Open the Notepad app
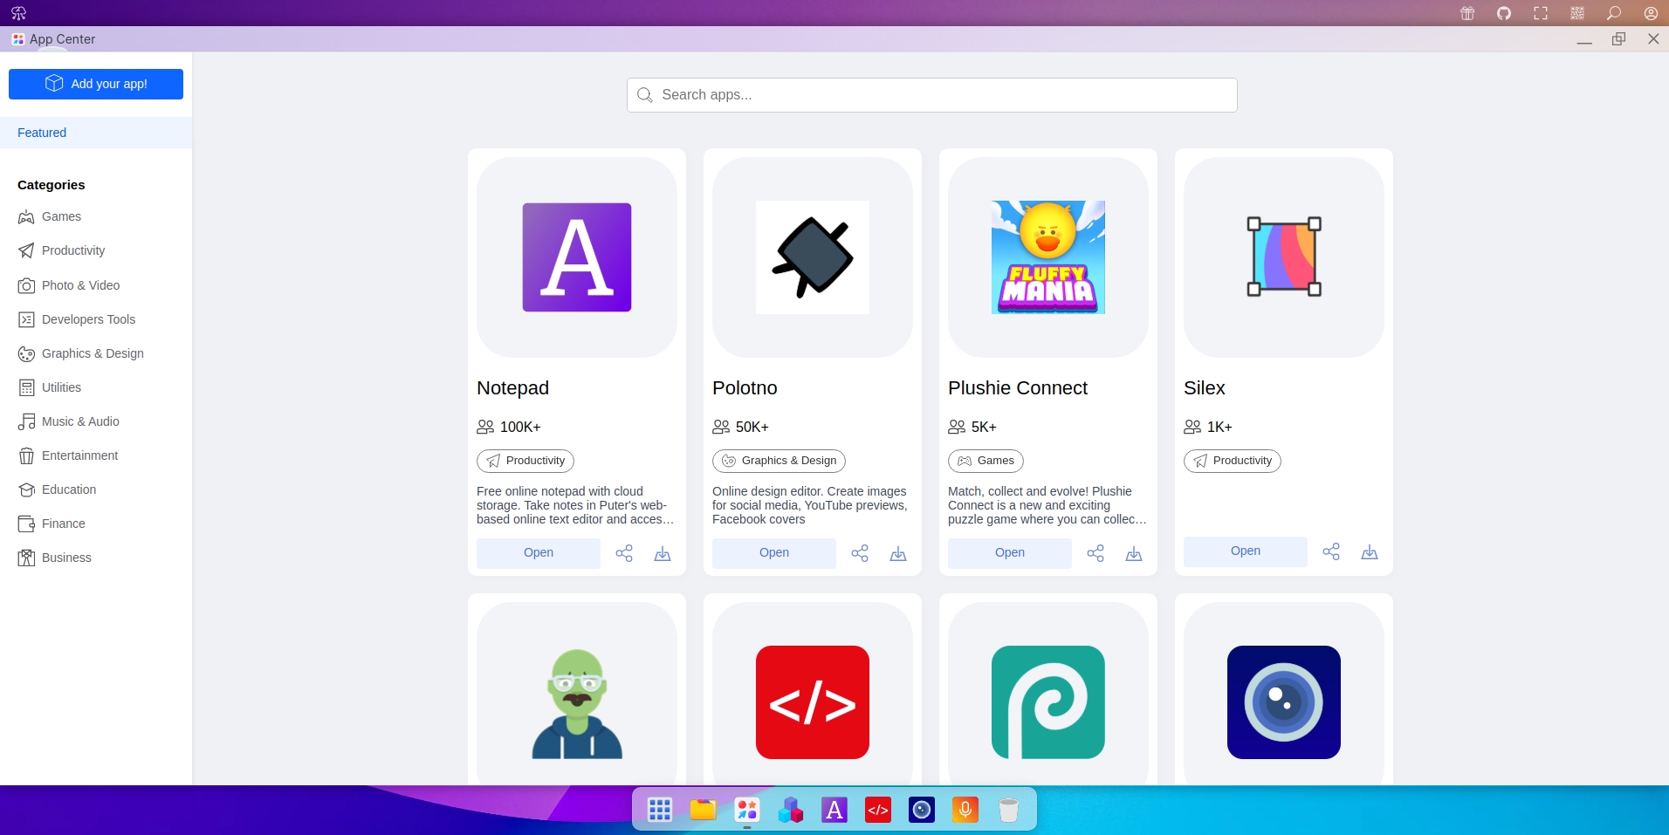1669x835 pixels. click(539, 553)
